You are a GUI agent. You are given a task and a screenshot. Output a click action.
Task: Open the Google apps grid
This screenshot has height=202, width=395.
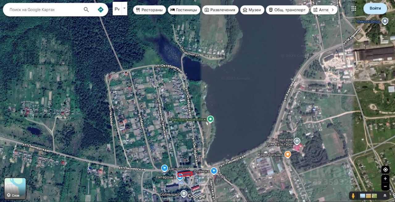[354, 9]
